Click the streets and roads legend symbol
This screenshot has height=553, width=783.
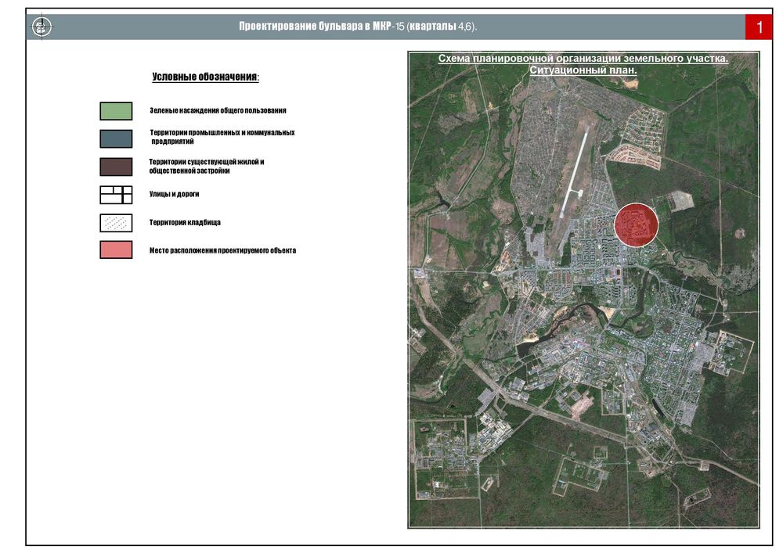[116, 195]
